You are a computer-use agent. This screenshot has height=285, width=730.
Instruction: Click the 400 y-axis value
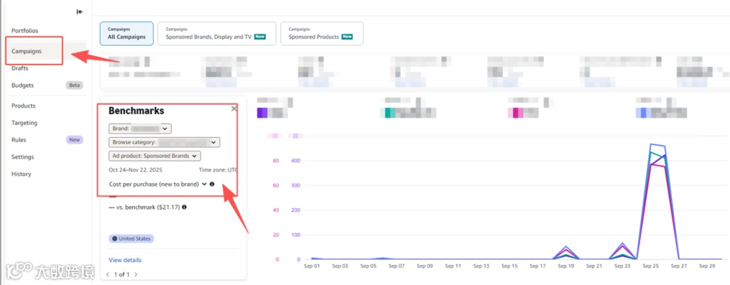click(295, 161)
